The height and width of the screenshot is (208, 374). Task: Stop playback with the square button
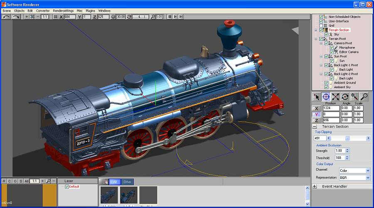coord(170,17)
